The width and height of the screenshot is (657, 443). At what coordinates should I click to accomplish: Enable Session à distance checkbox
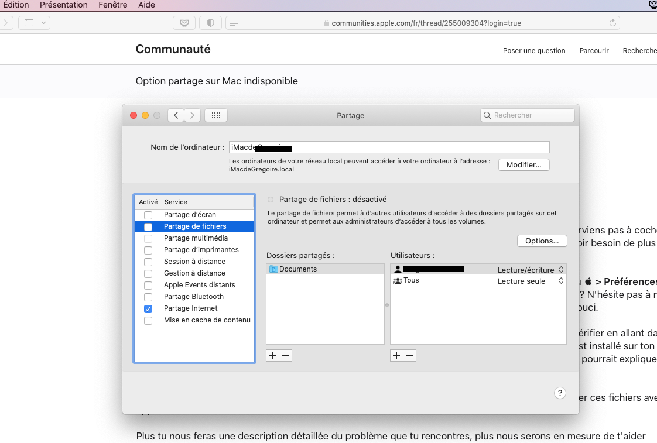tap(148, 262)
